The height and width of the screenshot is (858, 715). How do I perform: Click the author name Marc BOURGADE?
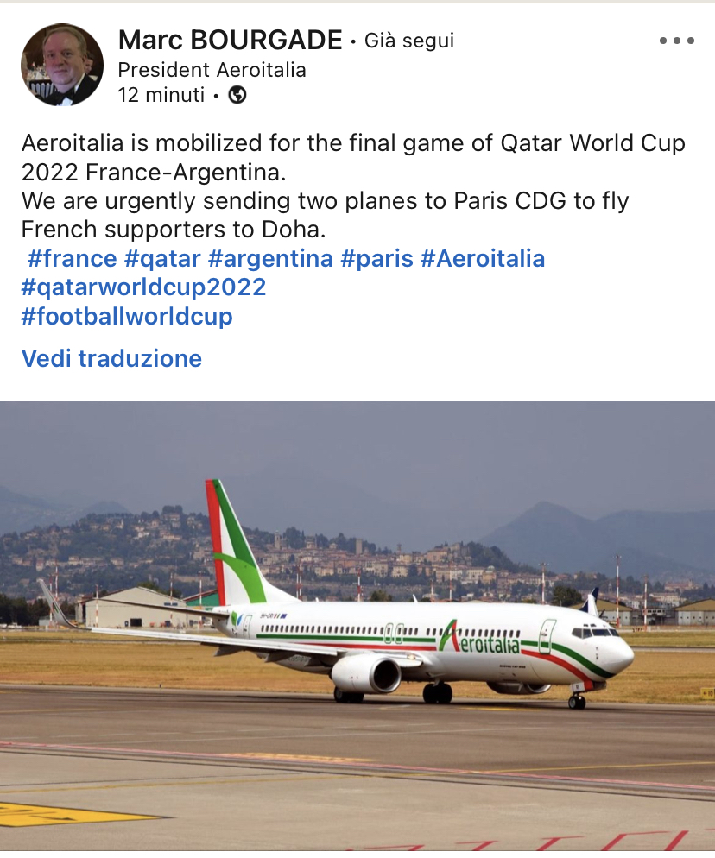click(x=230, y=40)
